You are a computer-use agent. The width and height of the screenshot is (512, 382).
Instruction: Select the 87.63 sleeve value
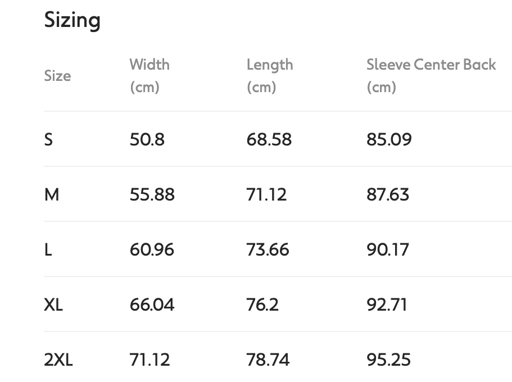pyautogui.click(x=388, y=194)
